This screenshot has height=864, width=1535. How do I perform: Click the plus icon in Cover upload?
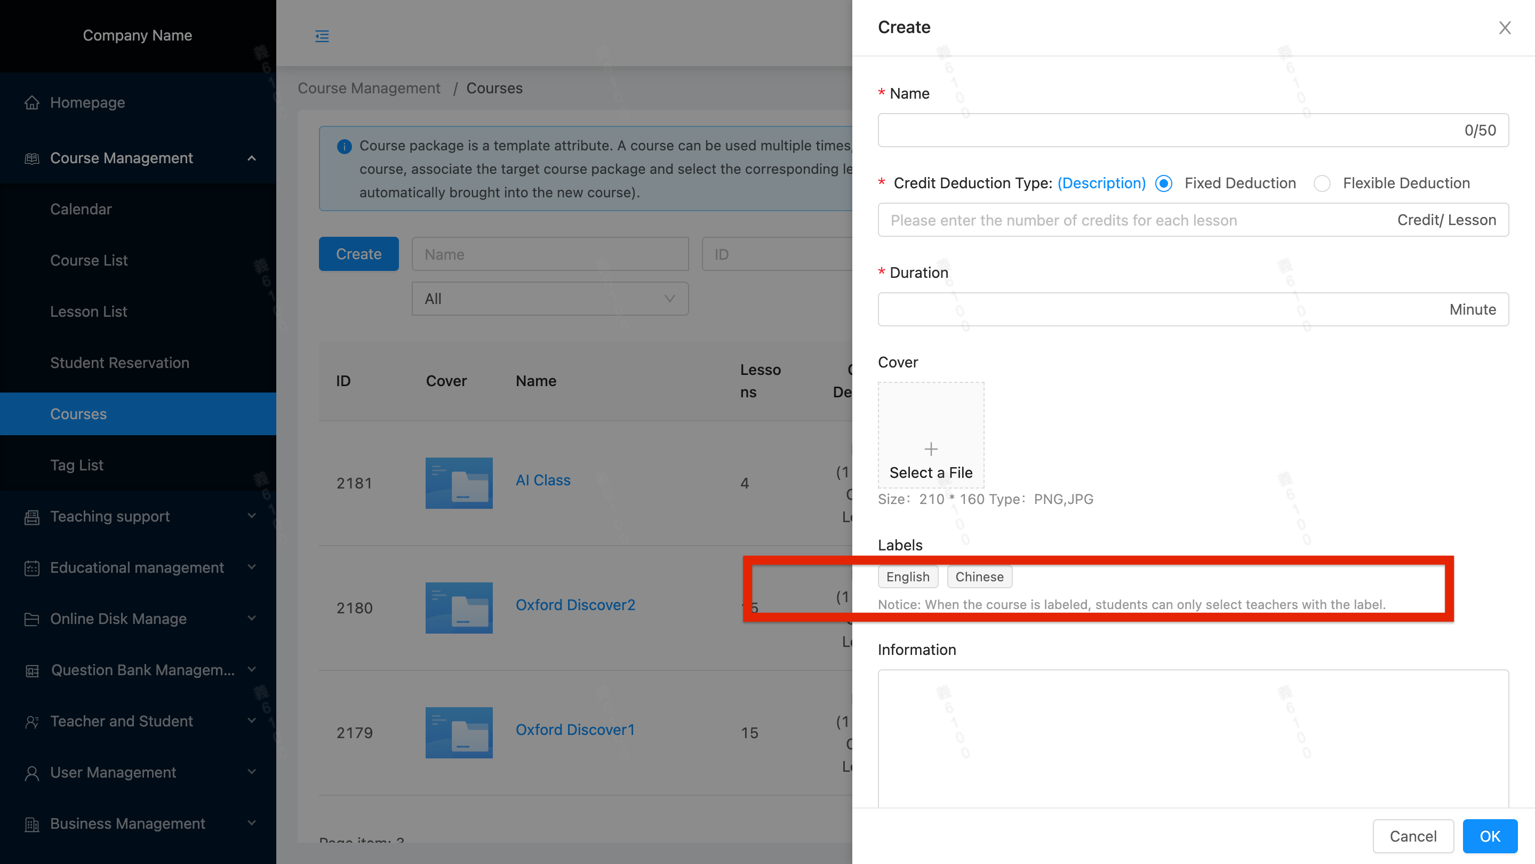pyautogui.click(x=931, y=449)
